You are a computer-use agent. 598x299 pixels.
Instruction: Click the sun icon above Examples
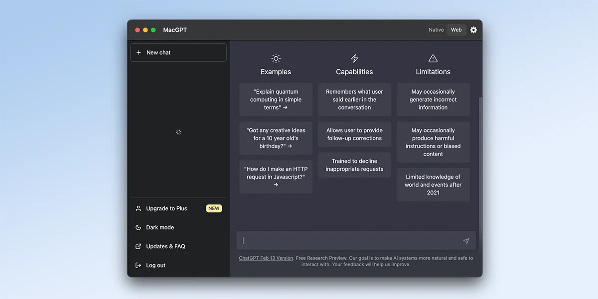tap(276, 58)
